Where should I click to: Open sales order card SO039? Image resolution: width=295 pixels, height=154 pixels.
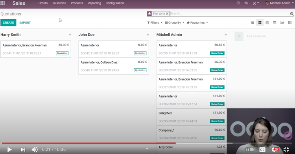pyautogui.click(x=192, y=49)
